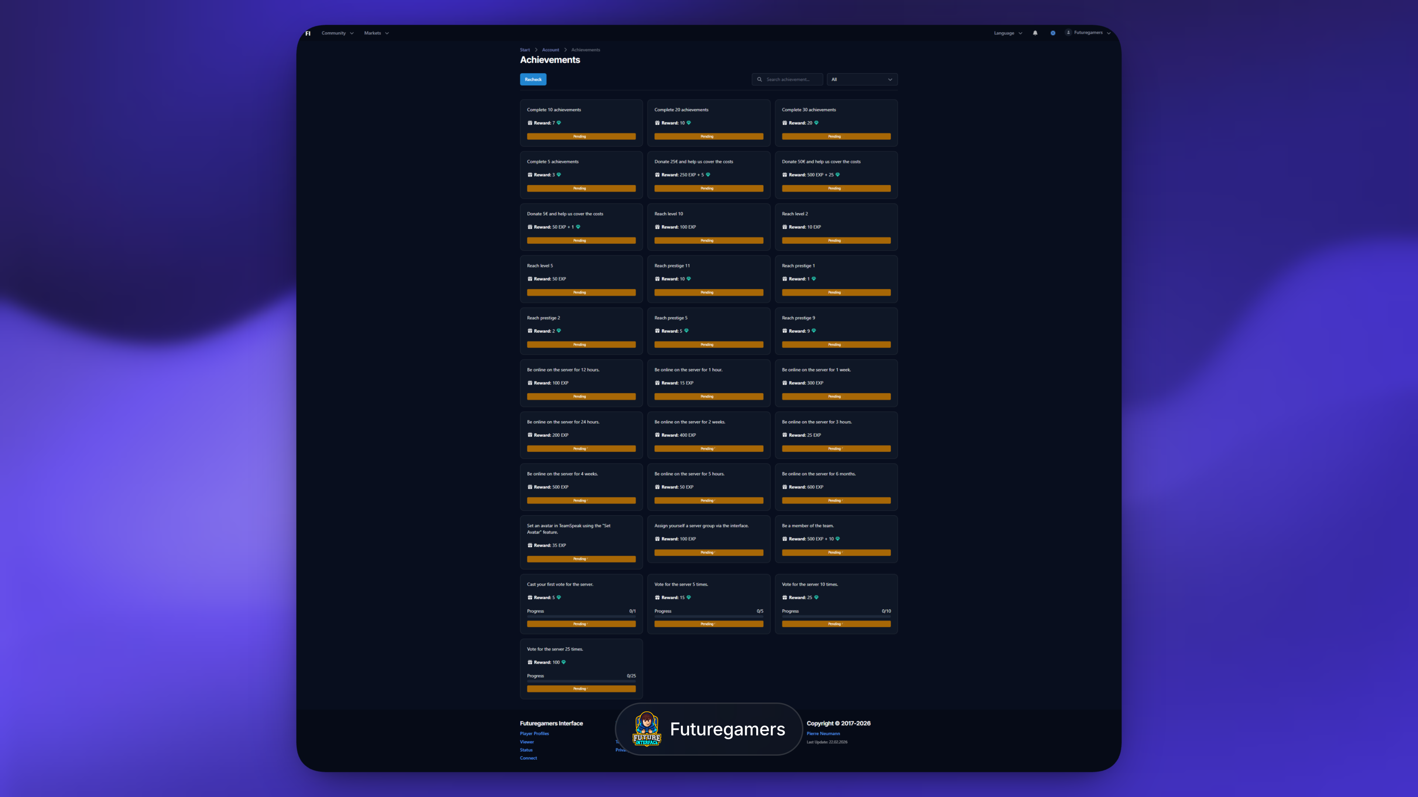Click the FI logo in the navbar
Image resolution: width=1418 pixels, height=797 pixels.
[308, 33]
